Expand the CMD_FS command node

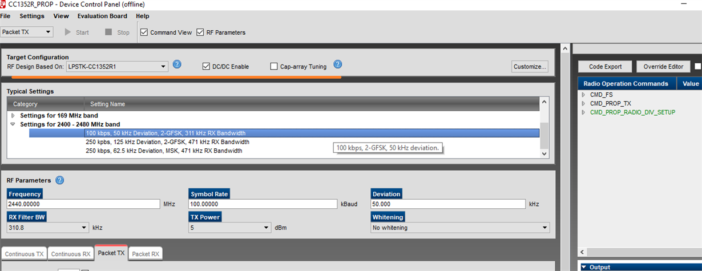click(583, 95)
